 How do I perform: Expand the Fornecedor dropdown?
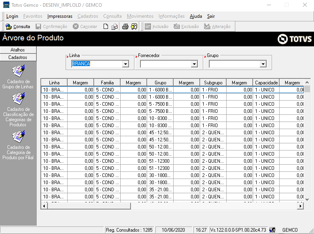[194, 64]
